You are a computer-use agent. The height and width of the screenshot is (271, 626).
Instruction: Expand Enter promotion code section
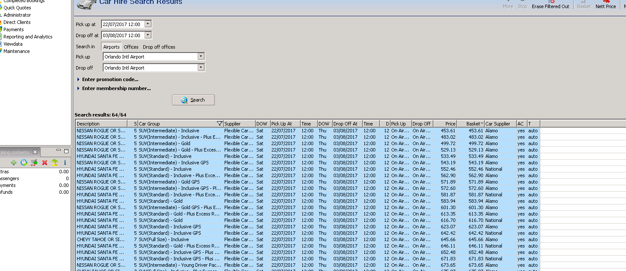click(110, 79)
